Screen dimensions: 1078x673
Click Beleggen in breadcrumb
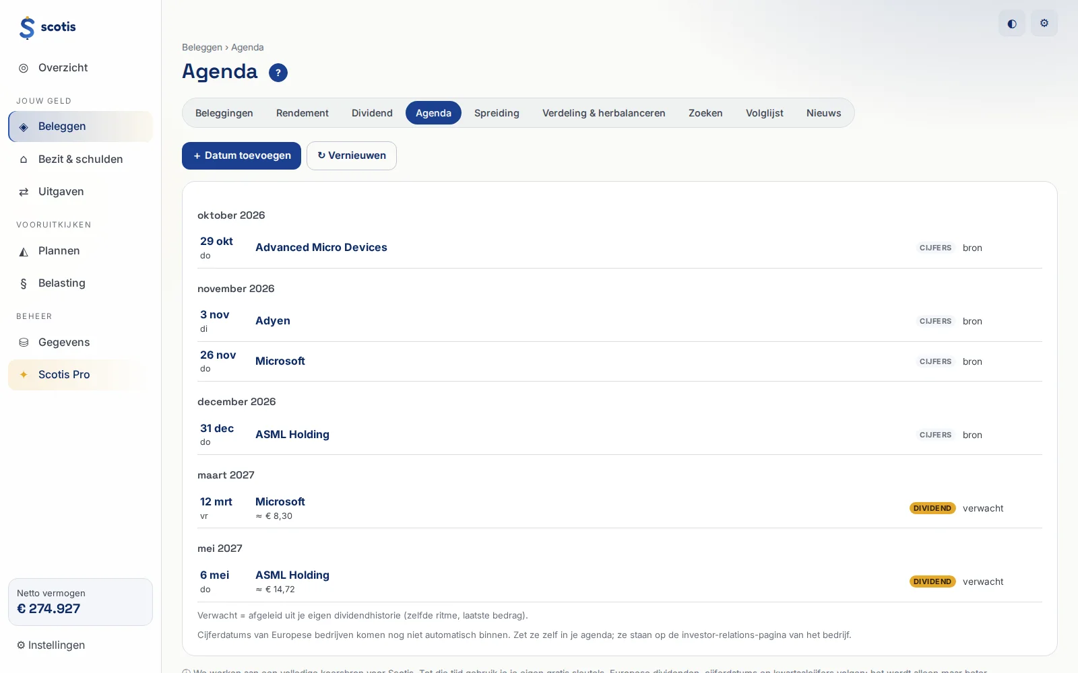pyautogui.click(x=202, y=48)
